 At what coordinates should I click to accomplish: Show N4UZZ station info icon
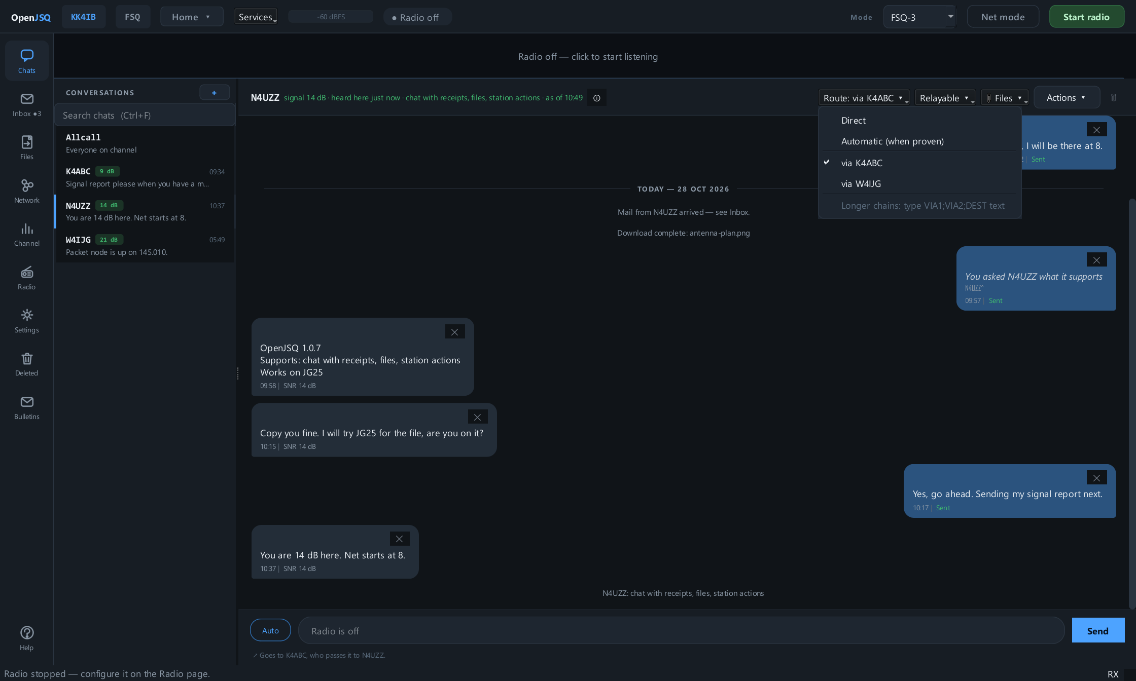597,98
